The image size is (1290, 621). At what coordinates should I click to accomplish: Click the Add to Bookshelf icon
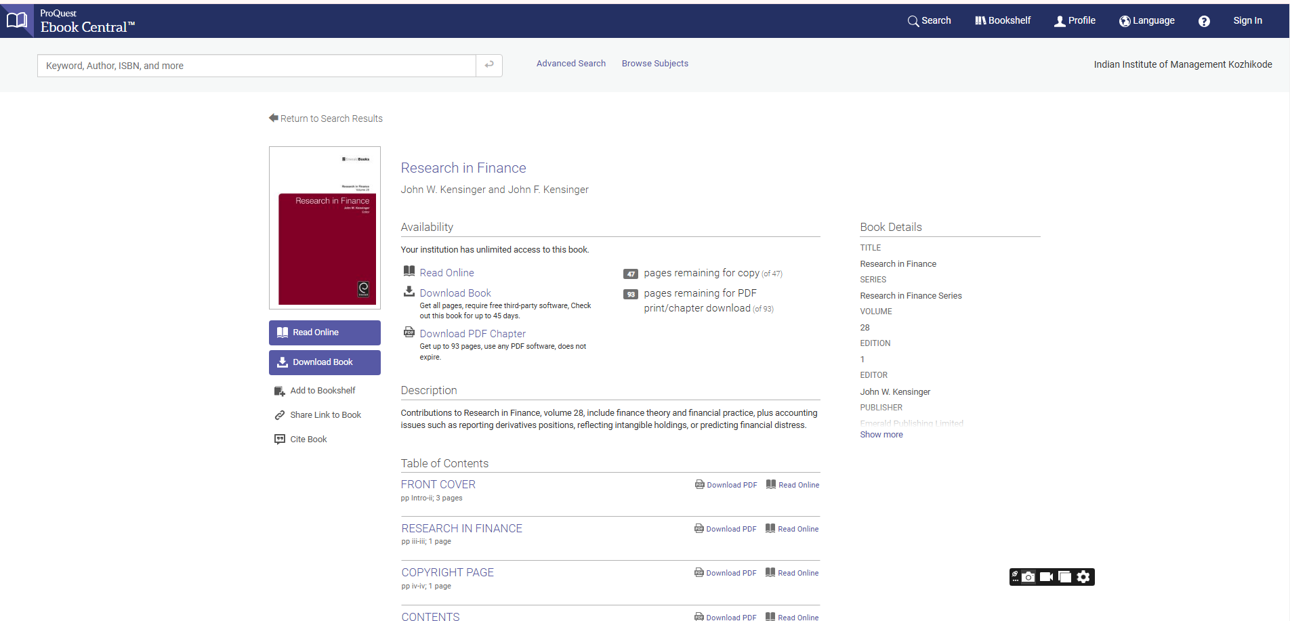click(279, 391)
